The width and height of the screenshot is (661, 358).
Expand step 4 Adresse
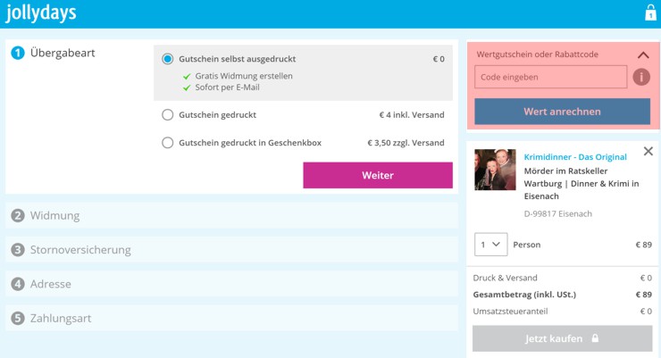(231, 284)
